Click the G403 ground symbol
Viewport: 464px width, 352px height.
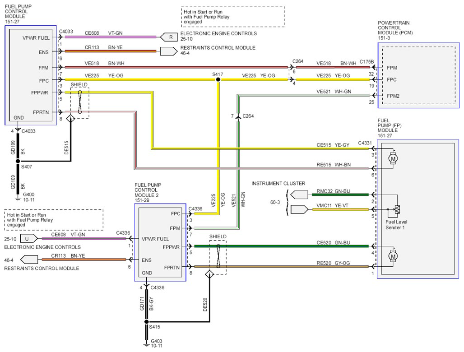[146, 344]
